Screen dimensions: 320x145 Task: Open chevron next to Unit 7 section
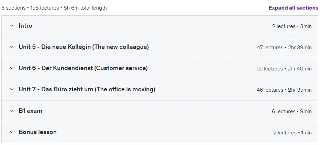pos(12,89)
